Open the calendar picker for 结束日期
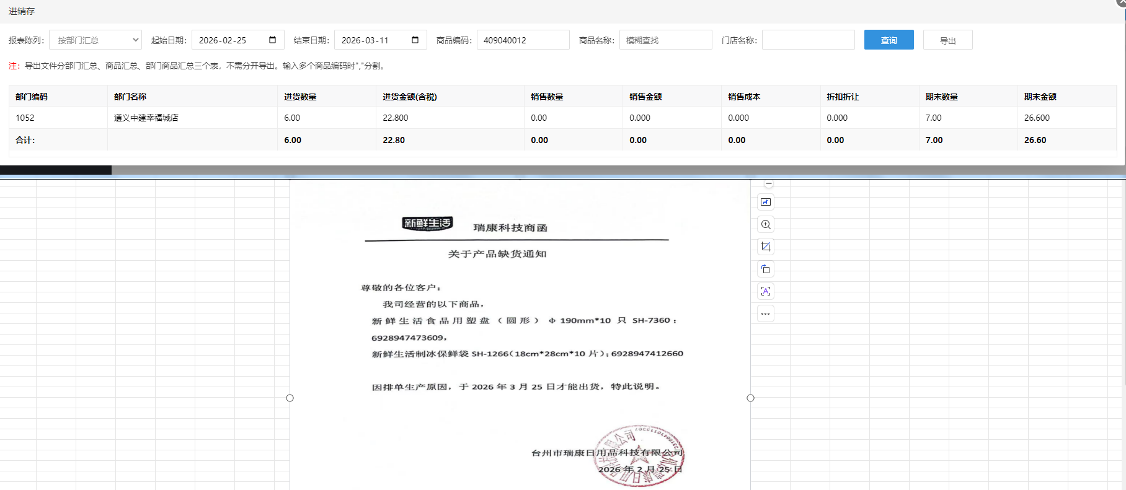The height and width of the screenshot is (490, 1126). pos(415,40)
